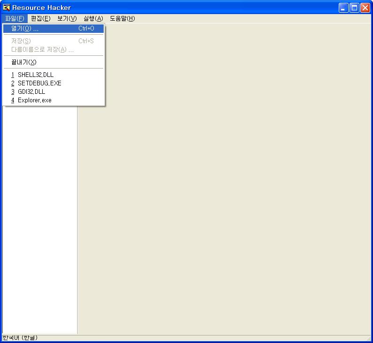Viewport: 373px width, 343px height.
Task: Open the 실행(A) menu
Action: point(93,19)
